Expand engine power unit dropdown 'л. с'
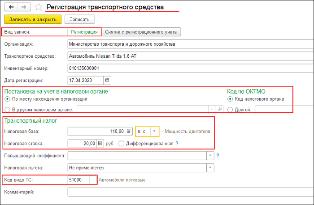The width and height of the screenshot is (314, 205). pos(154,131)
